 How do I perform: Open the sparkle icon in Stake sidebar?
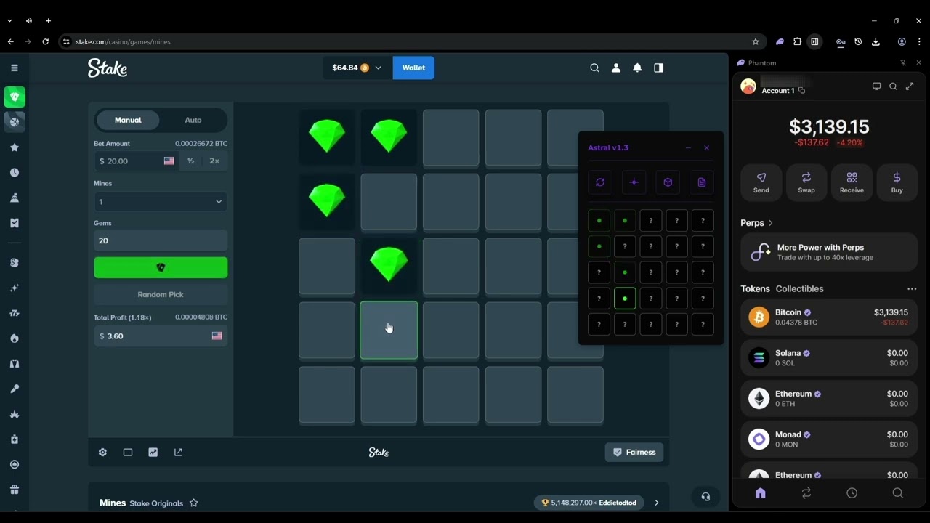[x=15, y=288]
